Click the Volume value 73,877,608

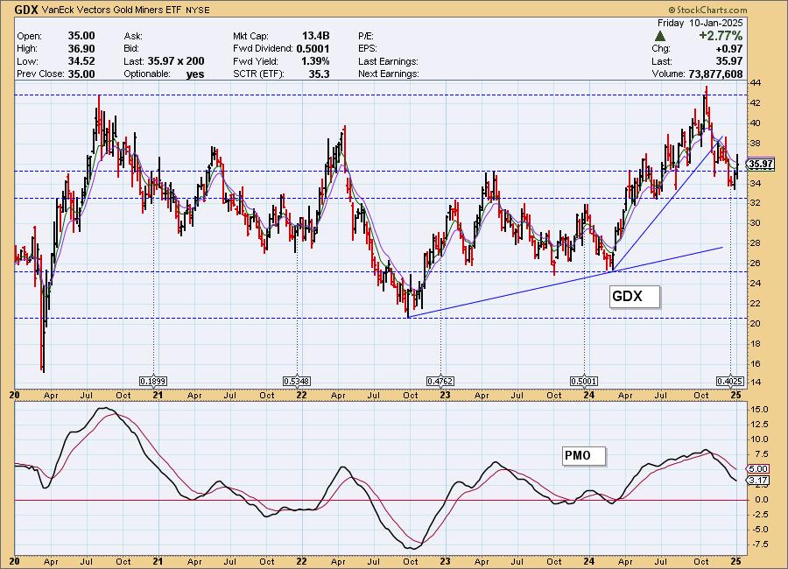click(715, 74)
